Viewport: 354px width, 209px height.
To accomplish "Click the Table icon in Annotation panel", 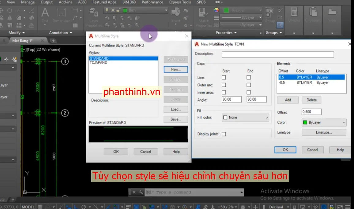I will point(75,25).
